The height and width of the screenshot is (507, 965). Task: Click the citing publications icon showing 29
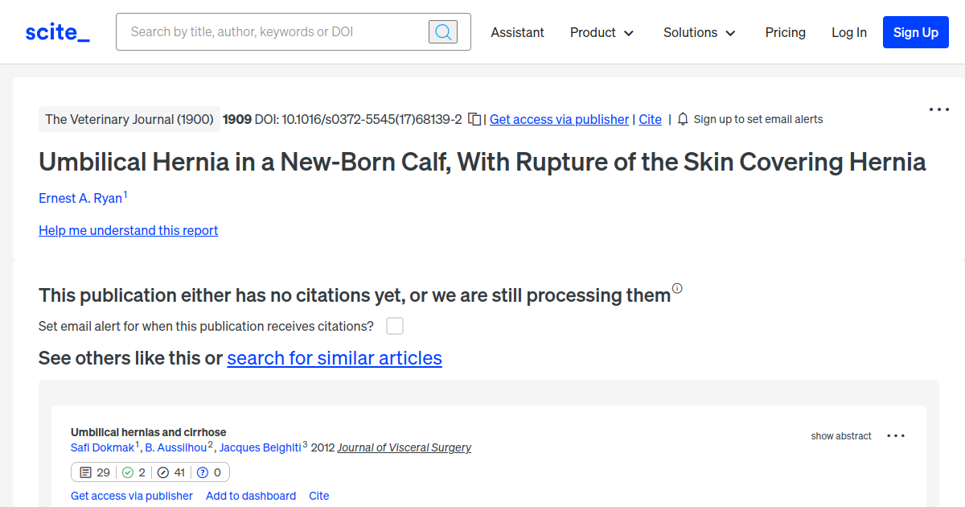[x=86, y=472]
